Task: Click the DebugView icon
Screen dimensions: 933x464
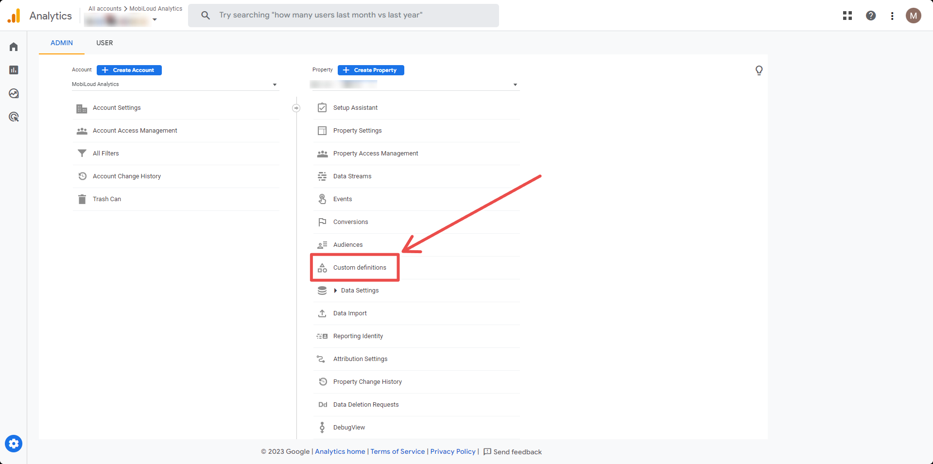Action: click(322, 428)
